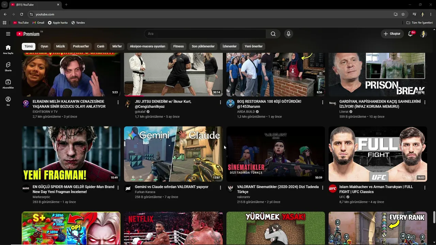436x245 pixels.
Task: Play the UFC FULL FIGHT thumbnail
Action: coord(378,154)
